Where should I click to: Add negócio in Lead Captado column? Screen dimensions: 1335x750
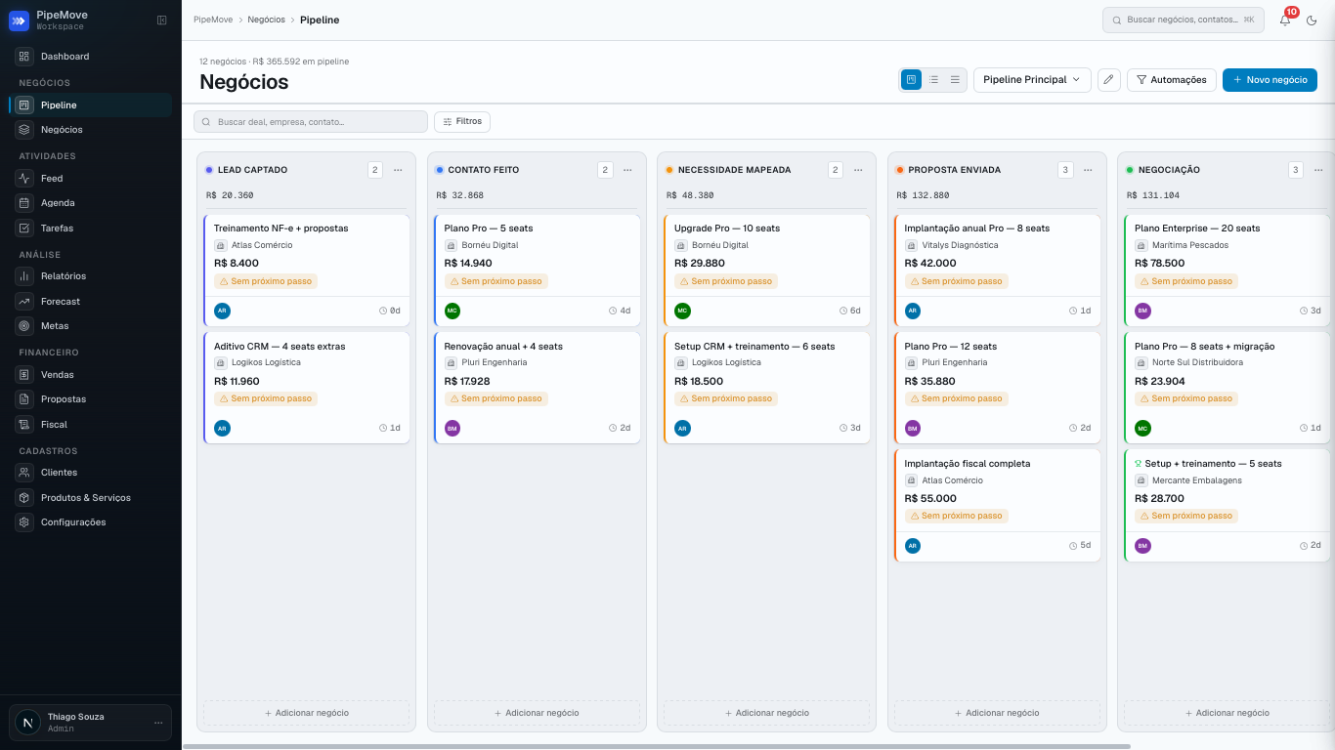click(x=307, y=713)
